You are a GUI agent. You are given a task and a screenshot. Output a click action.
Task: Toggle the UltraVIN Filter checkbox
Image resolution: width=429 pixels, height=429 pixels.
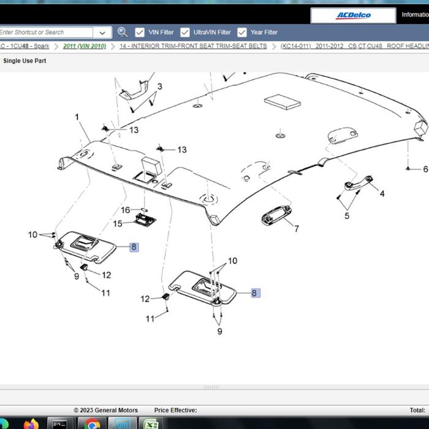(185, 32)
